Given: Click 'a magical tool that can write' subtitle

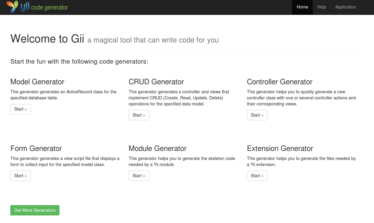Looking at the screenshot, I should pos(153,40).
